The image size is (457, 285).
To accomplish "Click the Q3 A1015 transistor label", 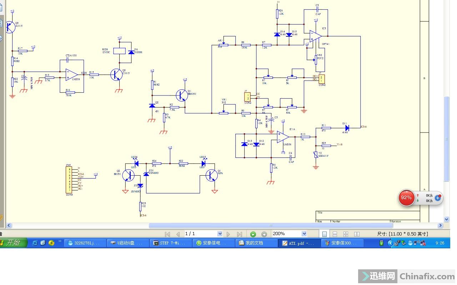I will pos(19,24).
